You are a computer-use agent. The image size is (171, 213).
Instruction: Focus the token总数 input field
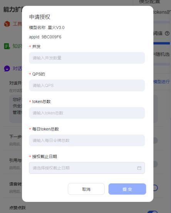tap(87, 113)
